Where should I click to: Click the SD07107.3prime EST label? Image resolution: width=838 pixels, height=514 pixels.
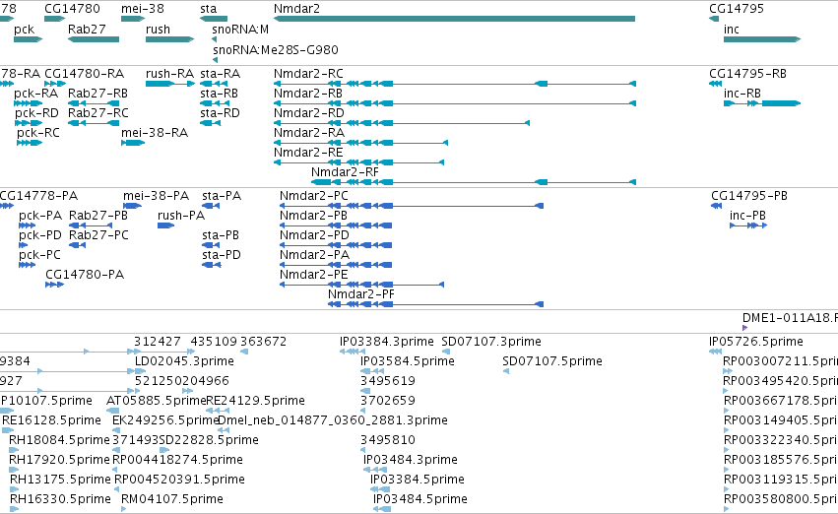tap(491, 342)
